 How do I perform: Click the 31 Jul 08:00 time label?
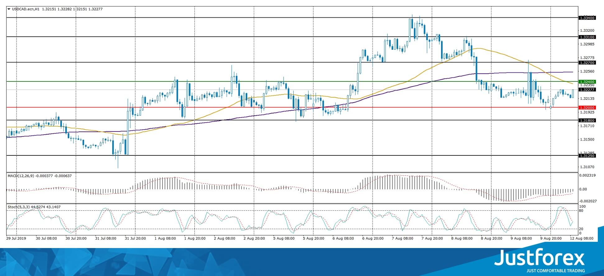(106, 239)
